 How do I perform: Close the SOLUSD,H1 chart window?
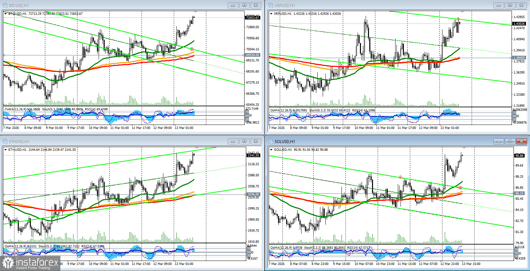click(521, 141)
